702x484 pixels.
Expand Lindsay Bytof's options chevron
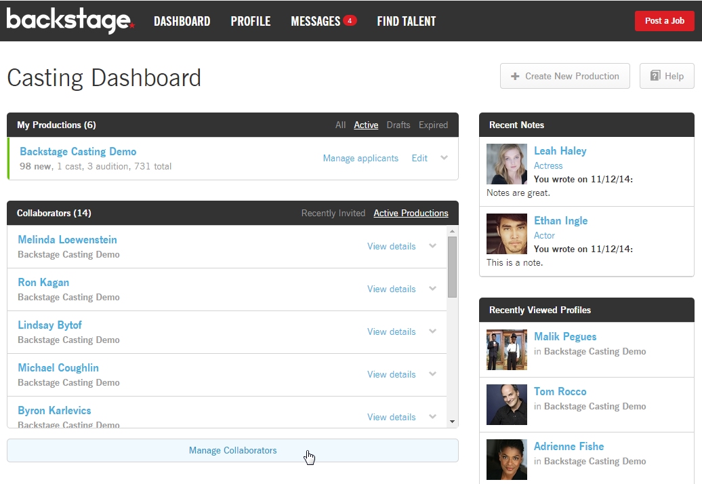pyautogui.click(x=432, y=331)
